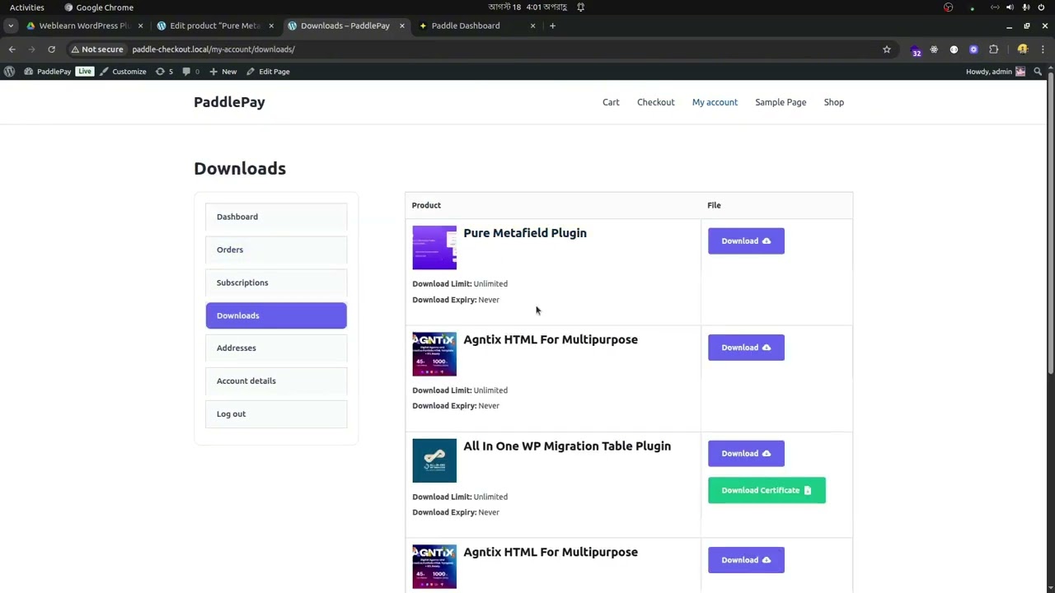Open the Not secure site info chip
The image size is (1055, 593).
(97, 49)
